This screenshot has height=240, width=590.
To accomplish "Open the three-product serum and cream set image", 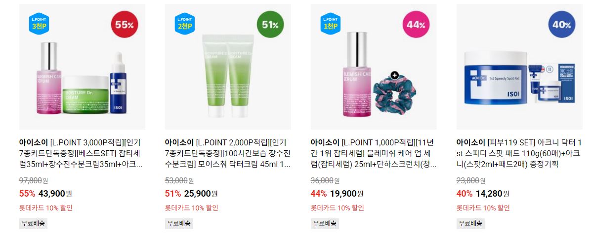I will pos(82,67).
